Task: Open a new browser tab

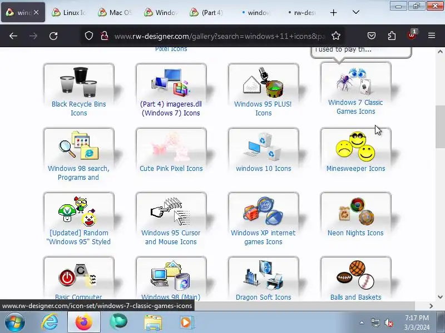Action: point(333,12)
